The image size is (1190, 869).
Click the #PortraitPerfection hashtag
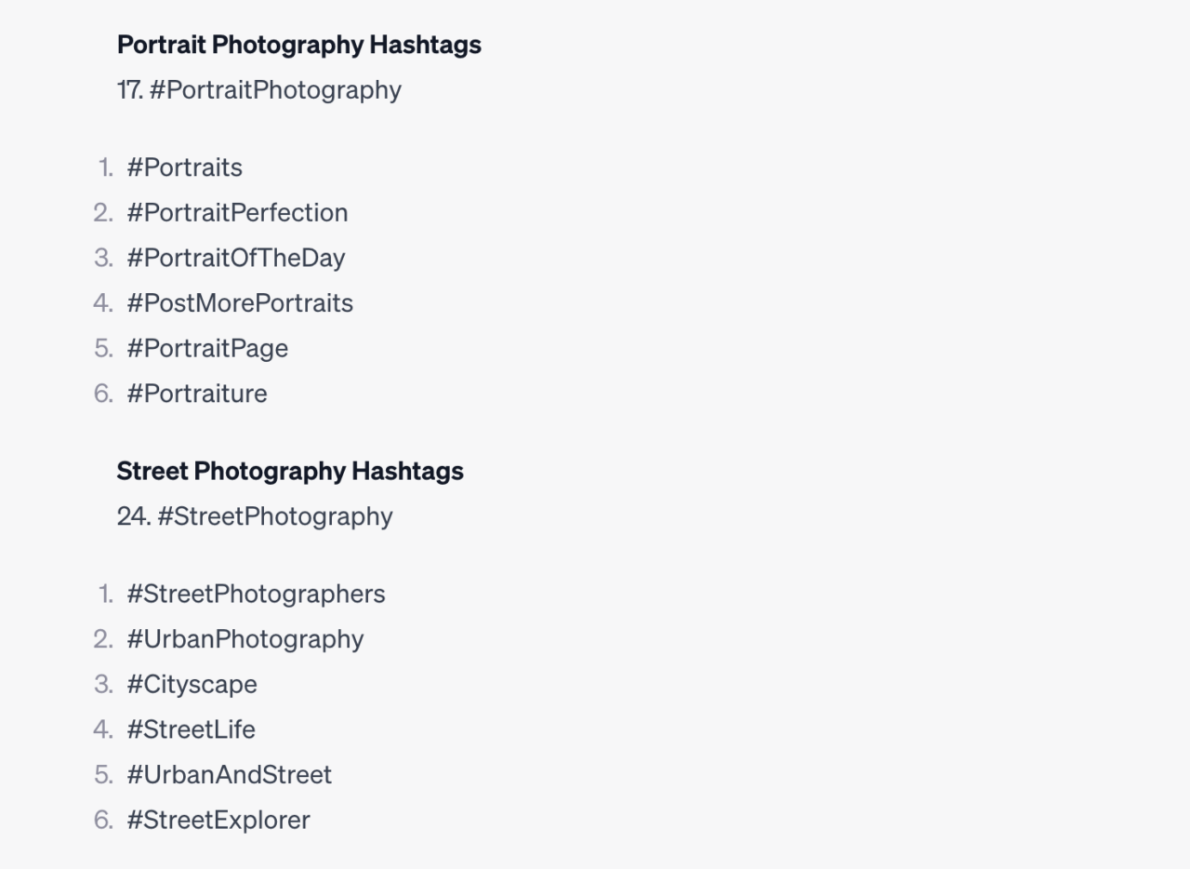click(237, 213)
